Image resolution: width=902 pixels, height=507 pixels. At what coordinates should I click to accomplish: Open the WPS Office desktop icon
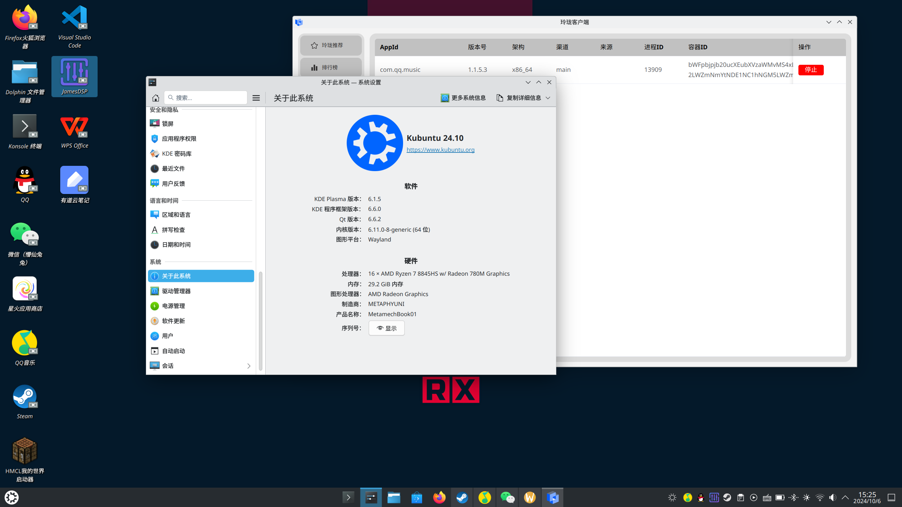74,132
